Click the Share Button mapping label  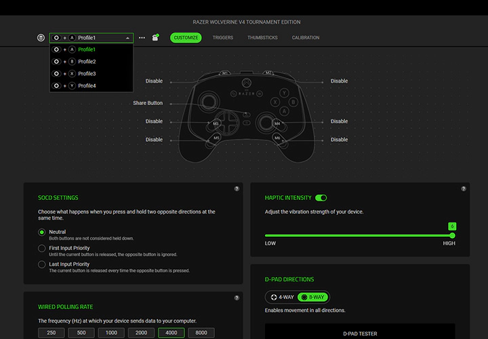pos(148,103)
